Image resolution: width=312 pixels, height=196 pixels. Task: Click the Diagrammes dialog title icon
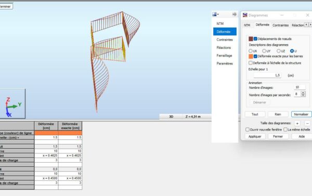(x=245, y=15)
